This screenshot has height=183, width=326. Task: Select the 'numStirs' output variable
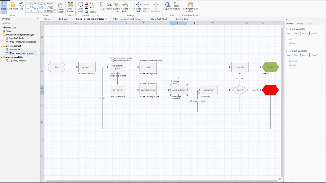coord(292,65)
